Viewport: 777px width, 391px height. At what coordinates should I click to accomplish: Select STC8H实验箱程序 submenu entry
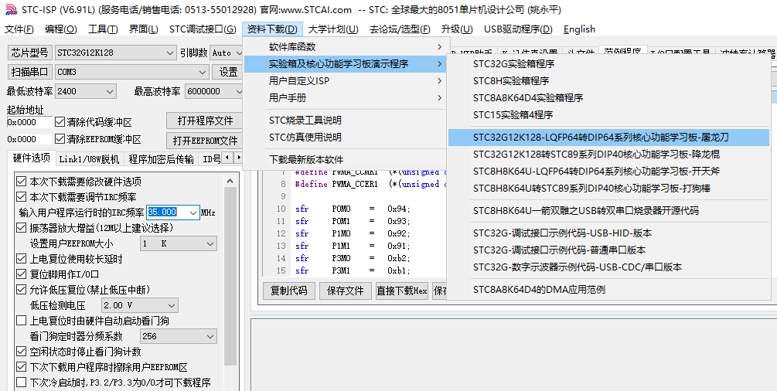pyautogui.click(x=609, y=81)
